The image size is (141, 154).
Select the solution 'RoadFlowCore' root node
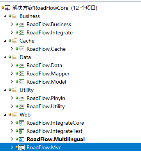coord(55,8)
